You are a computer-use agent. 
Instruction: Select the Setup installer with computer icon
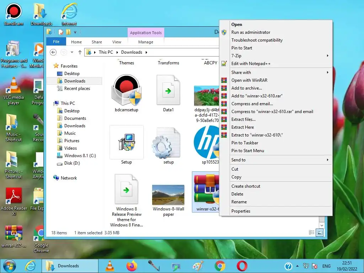[126, 145]
